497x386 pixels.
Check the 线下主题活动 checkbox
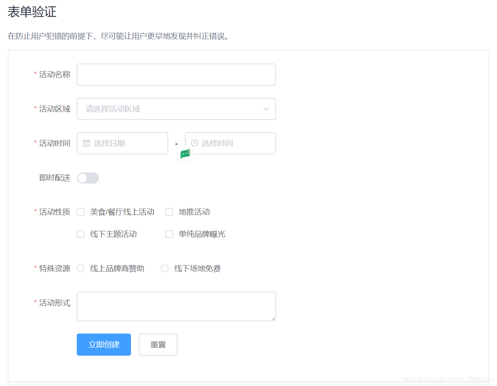pyautogui.click(x=80, y=234)
